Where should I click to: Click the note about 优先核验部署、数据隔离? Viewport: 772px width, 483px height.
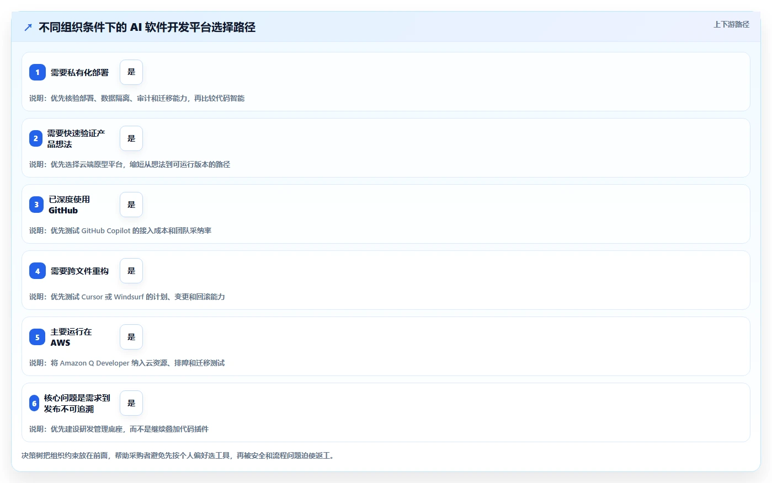coord(137,98)
